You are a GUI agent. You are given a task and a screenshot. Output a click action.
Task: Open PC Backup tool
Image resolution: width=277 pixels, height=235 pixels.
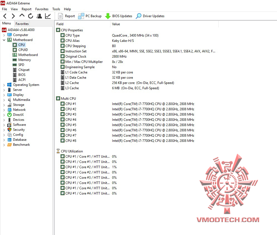click(90, 16)
